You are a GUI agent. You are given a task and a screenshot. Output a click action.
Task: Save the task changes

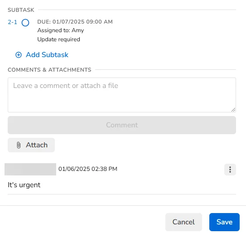click(x=224, y=222)
